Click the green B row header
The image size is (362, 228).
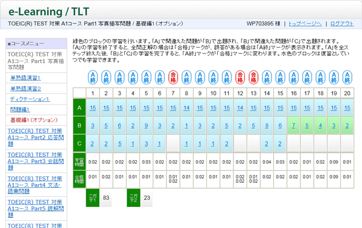click(80, 126)
